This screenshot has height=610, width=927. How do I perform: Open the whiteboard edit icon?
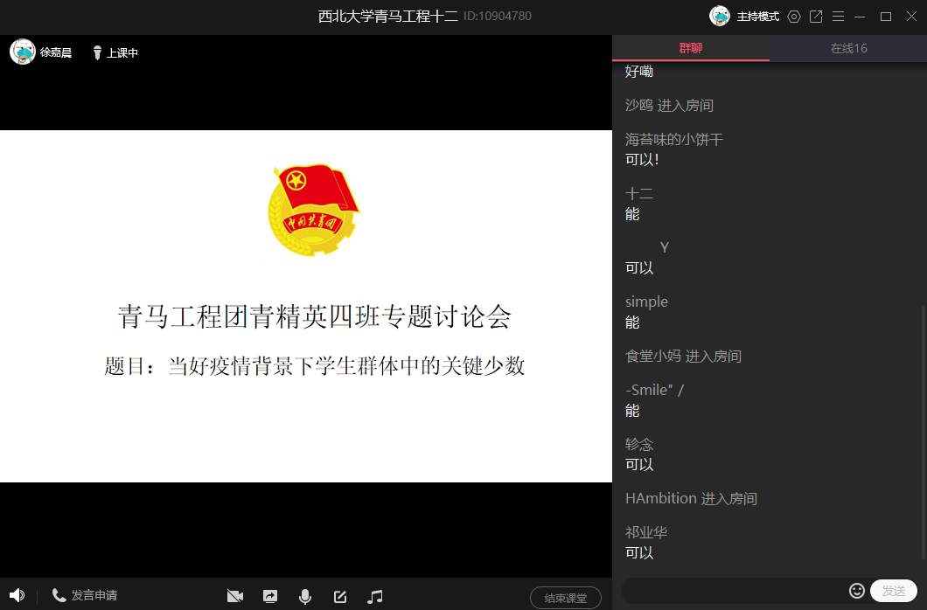pyautogui.click(x=340, y=596)
